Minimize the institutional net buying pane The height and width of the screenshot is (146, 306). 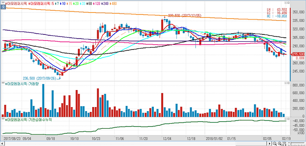coord(286,118)
